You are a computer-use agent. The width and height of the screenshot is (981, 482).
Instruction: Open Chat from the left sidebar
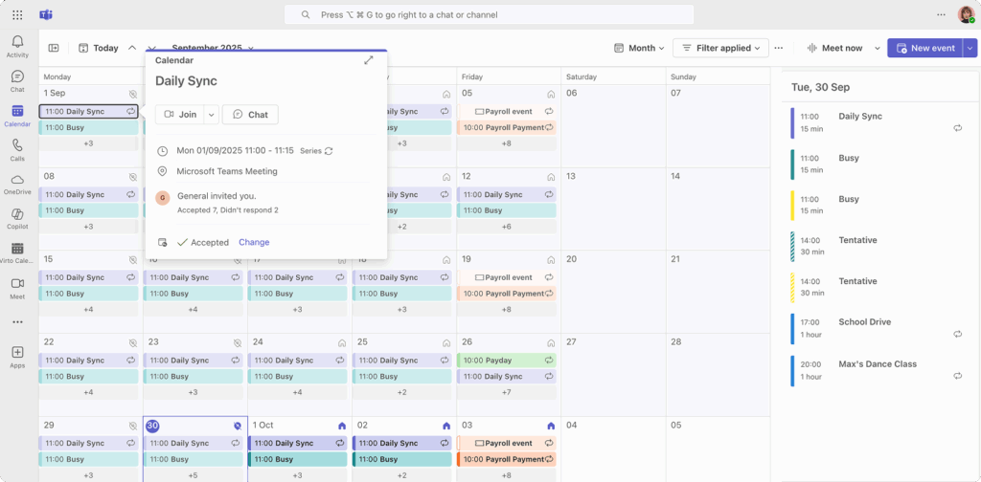click(17, 80)
